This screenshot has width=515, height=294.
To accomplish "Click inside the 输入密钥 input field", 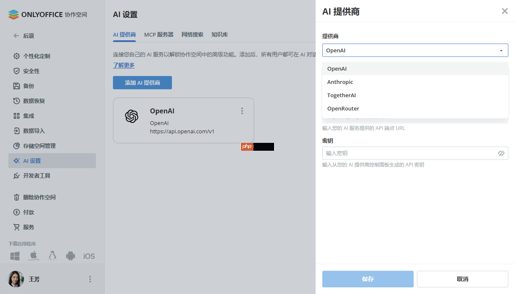I will (407, 153).
